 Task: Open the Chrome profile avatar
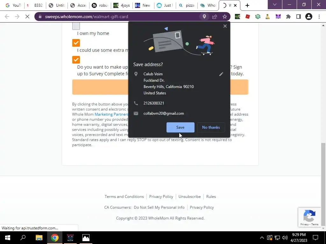[x=309, y=17]
